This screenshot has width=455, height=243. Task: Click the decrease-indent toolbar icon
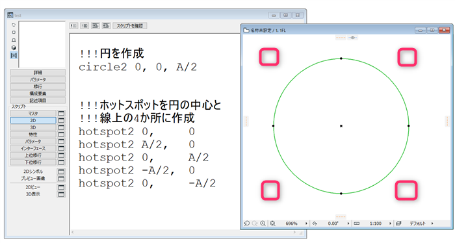[106, 26]
